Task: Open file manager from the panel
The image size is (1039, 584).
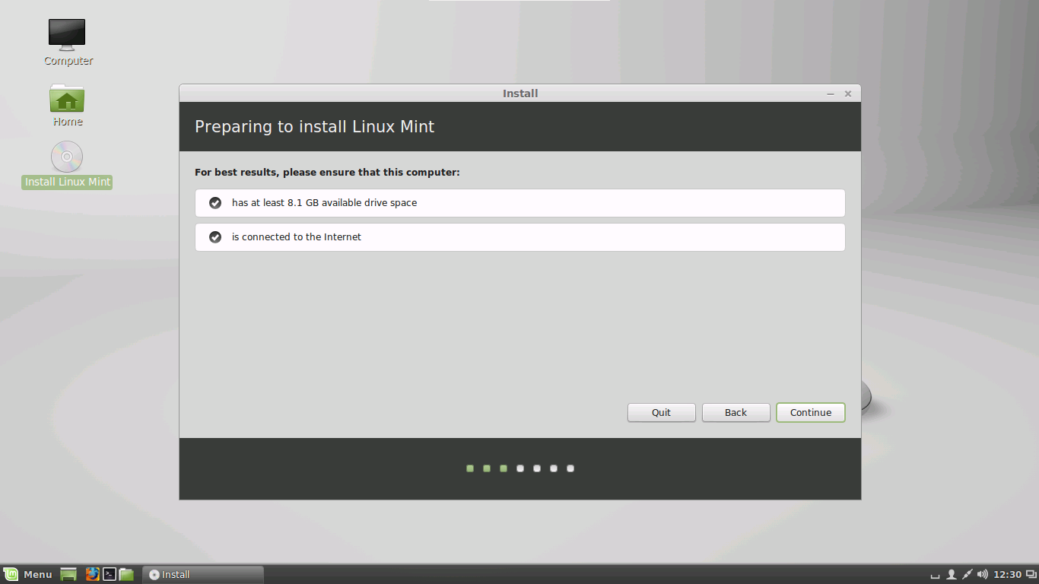Action: (x=126, y=574)
